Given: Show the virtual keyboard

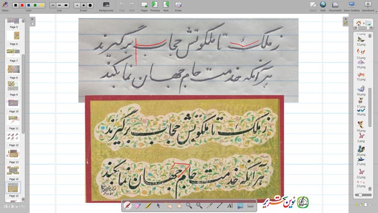Looking at the screenshot, I should coord(251,205).
